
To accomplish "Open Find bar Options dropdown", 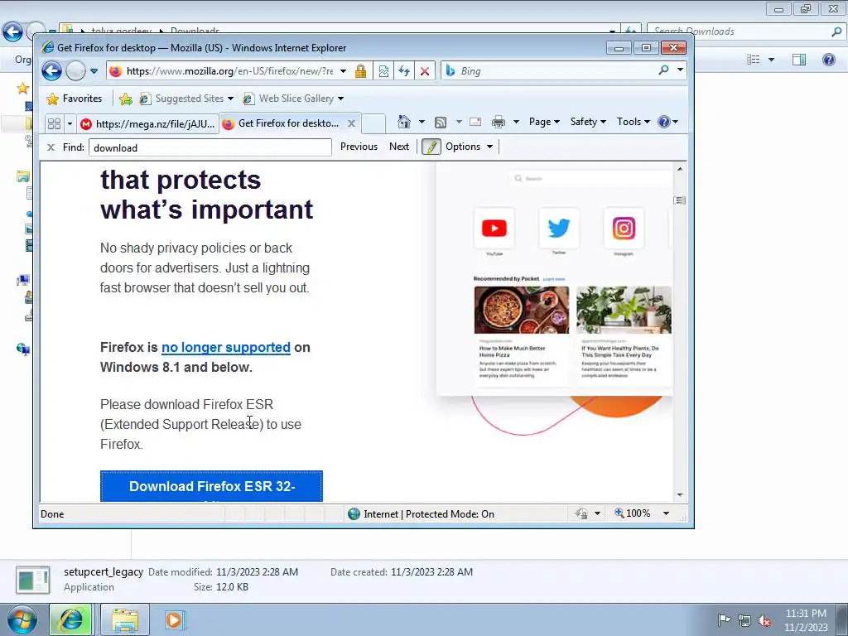I will tap(469, 147).
